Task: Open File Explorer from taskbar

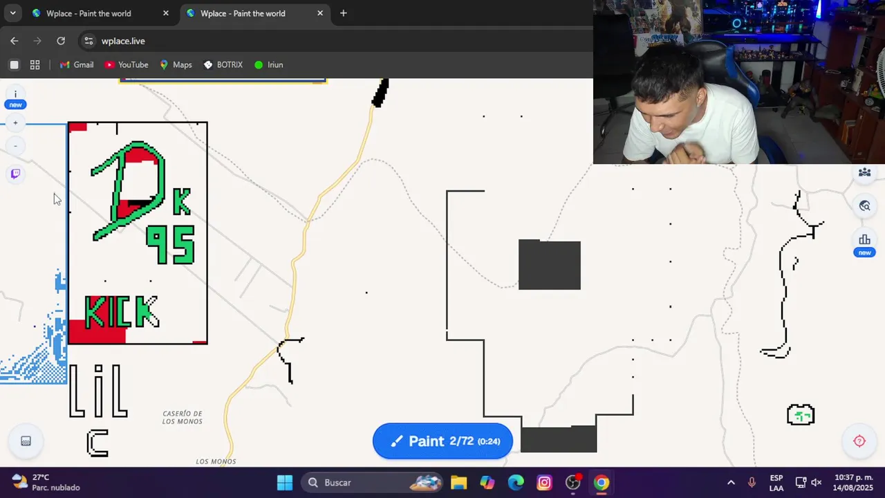Action: tap(459, 483)
